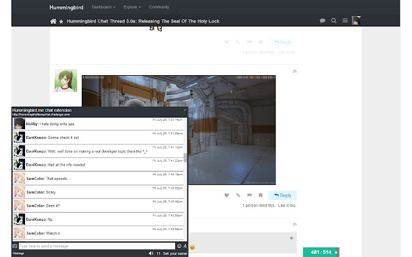Open the game screenshot image in post

[179, 130]
